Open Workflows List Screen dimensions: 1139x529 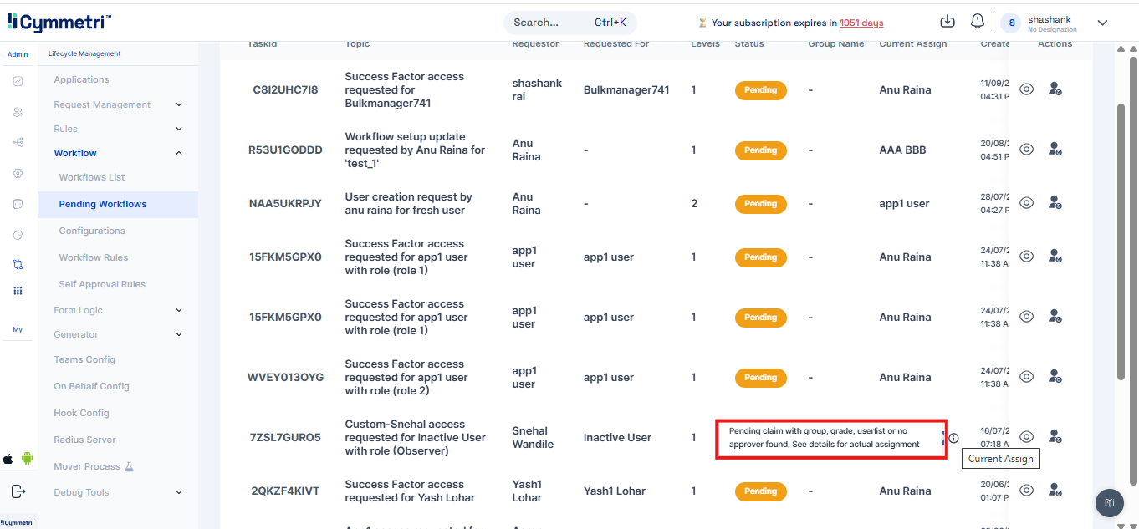(92, 177)
